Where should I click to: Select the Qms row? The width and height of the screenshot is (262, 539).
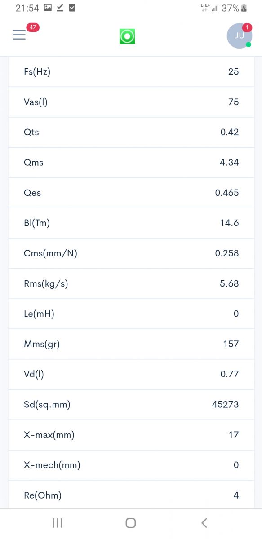pos(131,163)
